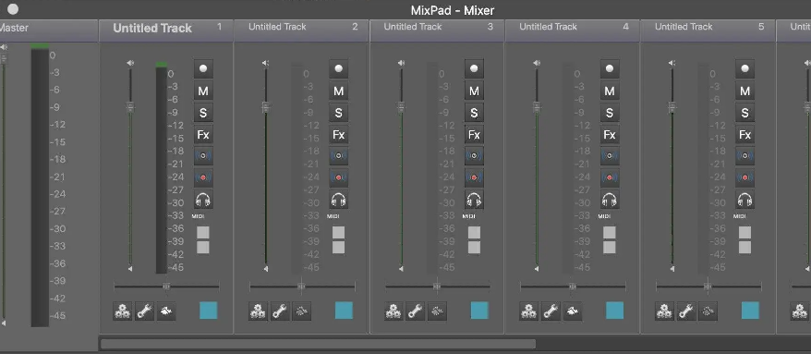
Task: Arm recording on track 1 with circle button
Action: (203, 68)
